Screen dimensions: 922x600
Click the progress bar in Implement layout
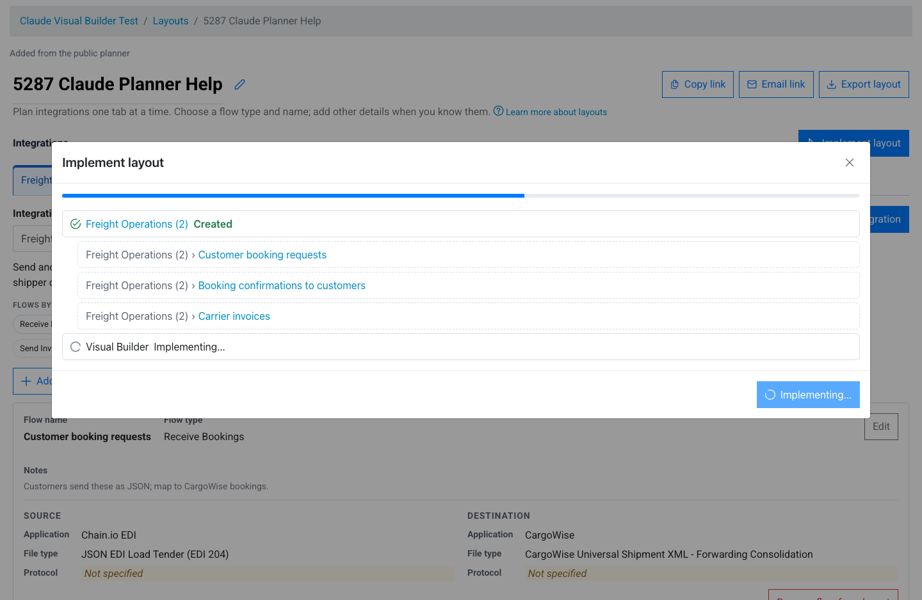(461, 196)
